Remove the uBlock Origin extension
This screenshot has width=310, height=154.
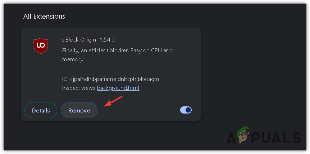[79, 110]
